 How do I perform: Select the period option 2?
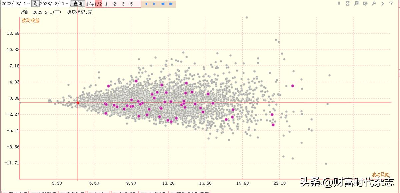pos(115,4)
